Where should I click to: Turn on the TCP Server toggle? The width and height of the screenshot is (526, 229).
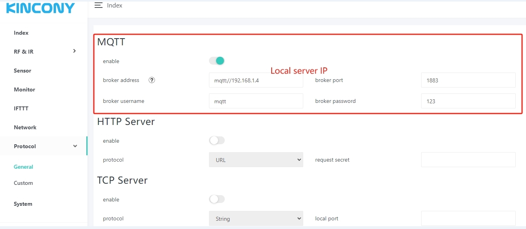217,199
